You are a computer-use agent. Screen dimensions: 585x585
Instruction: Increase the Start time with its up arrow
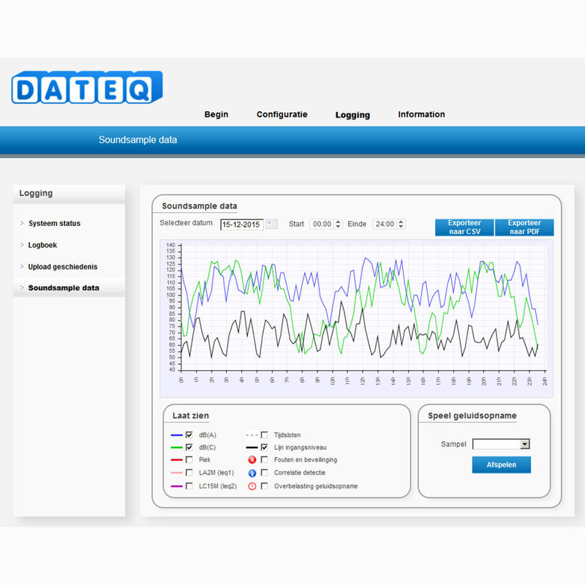click(x=339, y=221)
